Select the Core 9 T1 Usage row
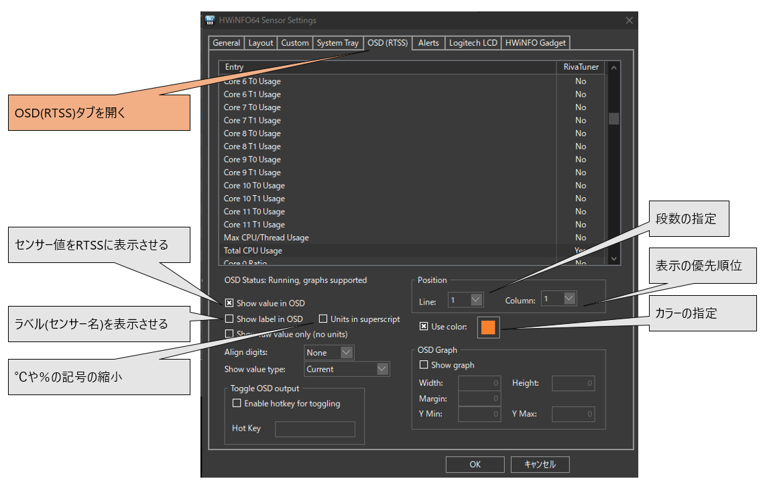 coord(412,173)
